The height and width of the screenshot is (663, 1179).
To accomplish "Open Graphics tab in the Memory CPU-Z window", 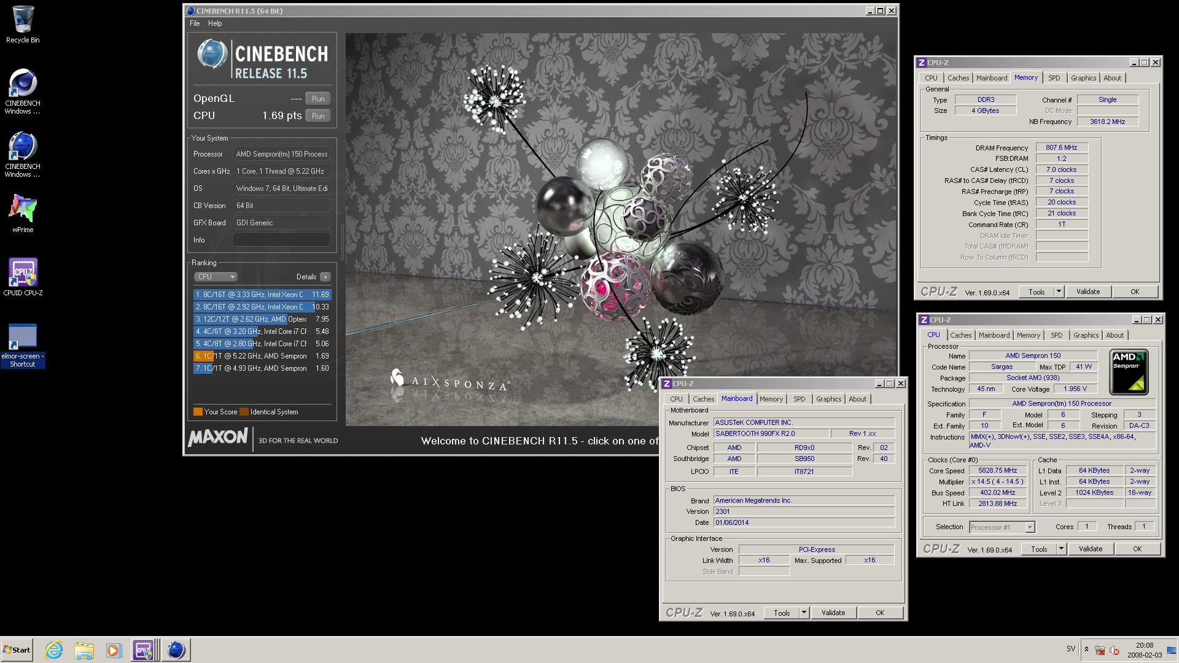I will point(1083,78).
